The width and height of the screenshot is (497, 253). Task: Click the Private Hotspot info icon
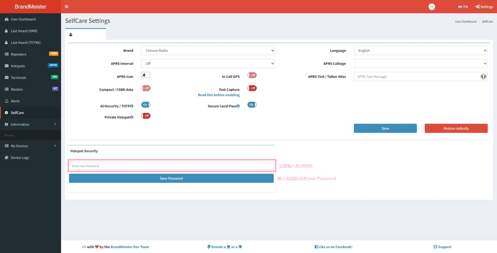[132, 117]
